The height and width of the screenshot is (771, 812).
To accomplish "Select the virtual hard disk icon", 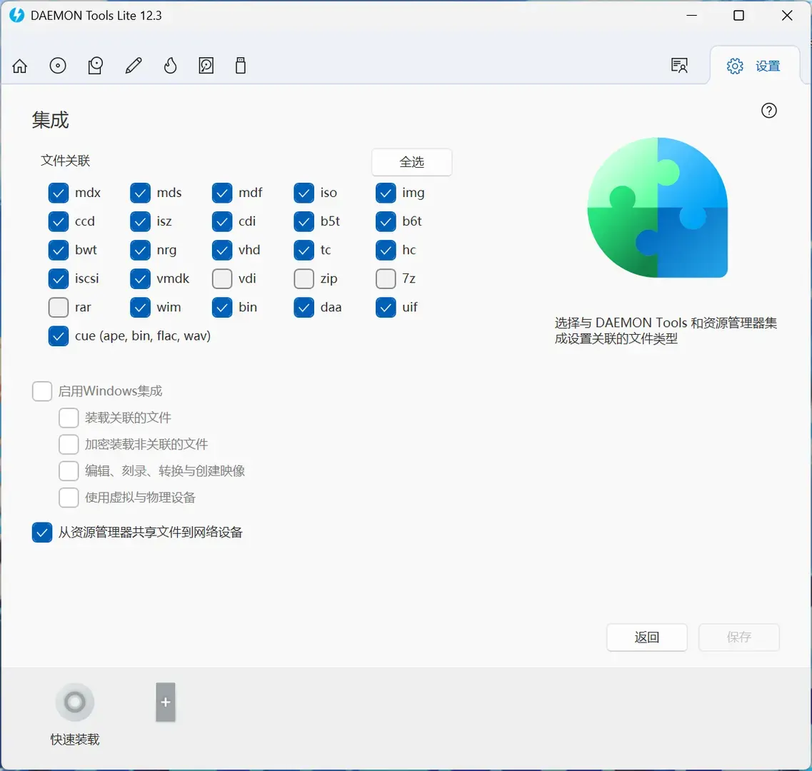I will tap(206, 66).
